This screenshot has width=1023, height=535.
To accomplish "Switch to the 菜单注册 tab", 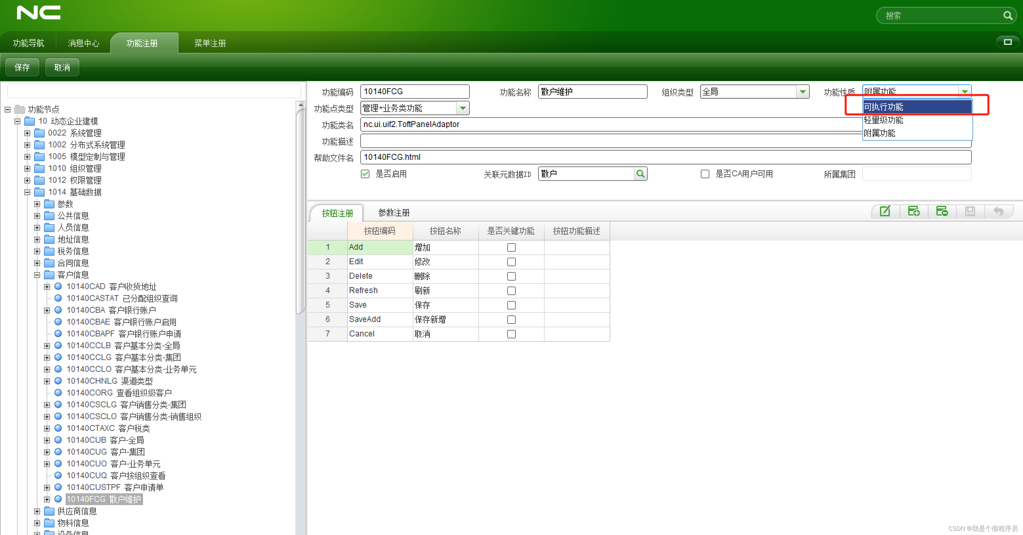I will tap(210, 43).
